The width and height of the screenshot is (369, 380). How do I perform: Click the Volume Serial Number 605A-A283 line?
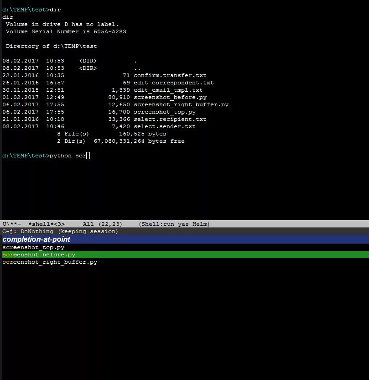click(x=66, y=31)
